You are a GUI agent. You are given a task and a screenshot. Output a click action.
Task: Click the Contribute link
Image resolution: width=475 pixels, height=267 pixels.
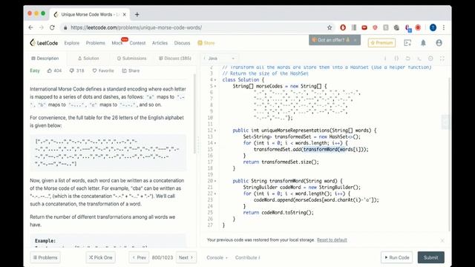(247, 257)
